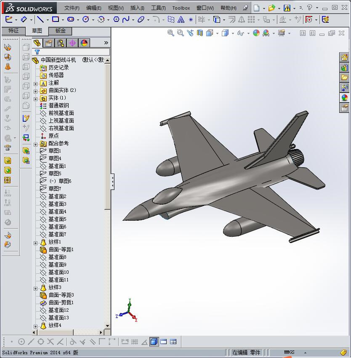Expand the manager tabs overflow chevron
This screenshot has width=351, height=358.
click(106, 43)
